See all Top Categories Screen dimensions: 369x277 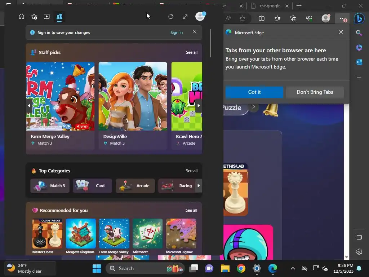click(x=192, y=171)
